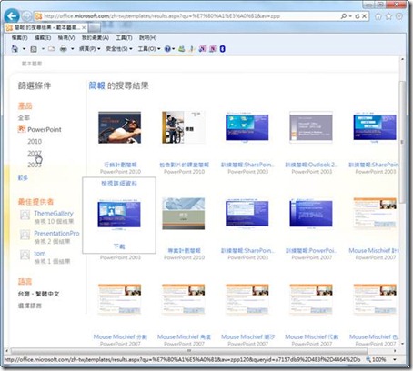The image size is (413, 371).
Task: Click the Mouse Mischief 代數 title link
Action: pos(312,336)
